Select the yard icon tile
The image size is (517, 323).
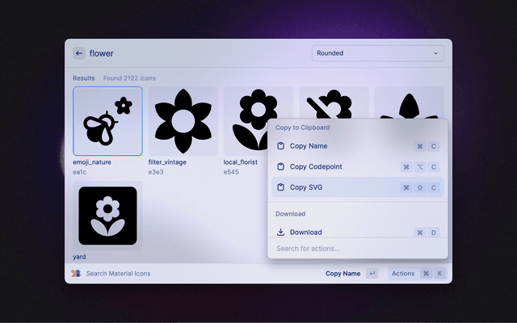click(x=107, y=215)
